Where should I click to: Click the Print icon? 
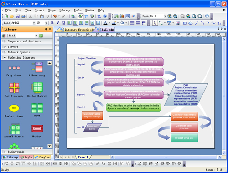(23, 16)
